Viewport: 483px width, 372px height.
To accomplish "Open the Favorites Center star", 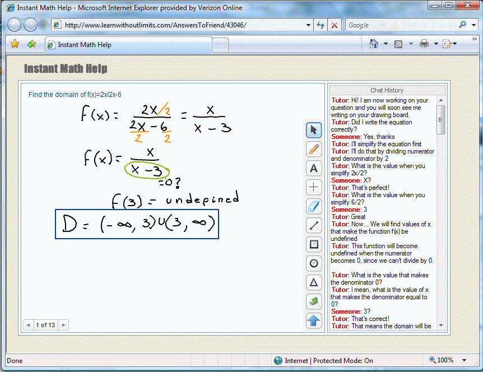I will coord(15,44).
